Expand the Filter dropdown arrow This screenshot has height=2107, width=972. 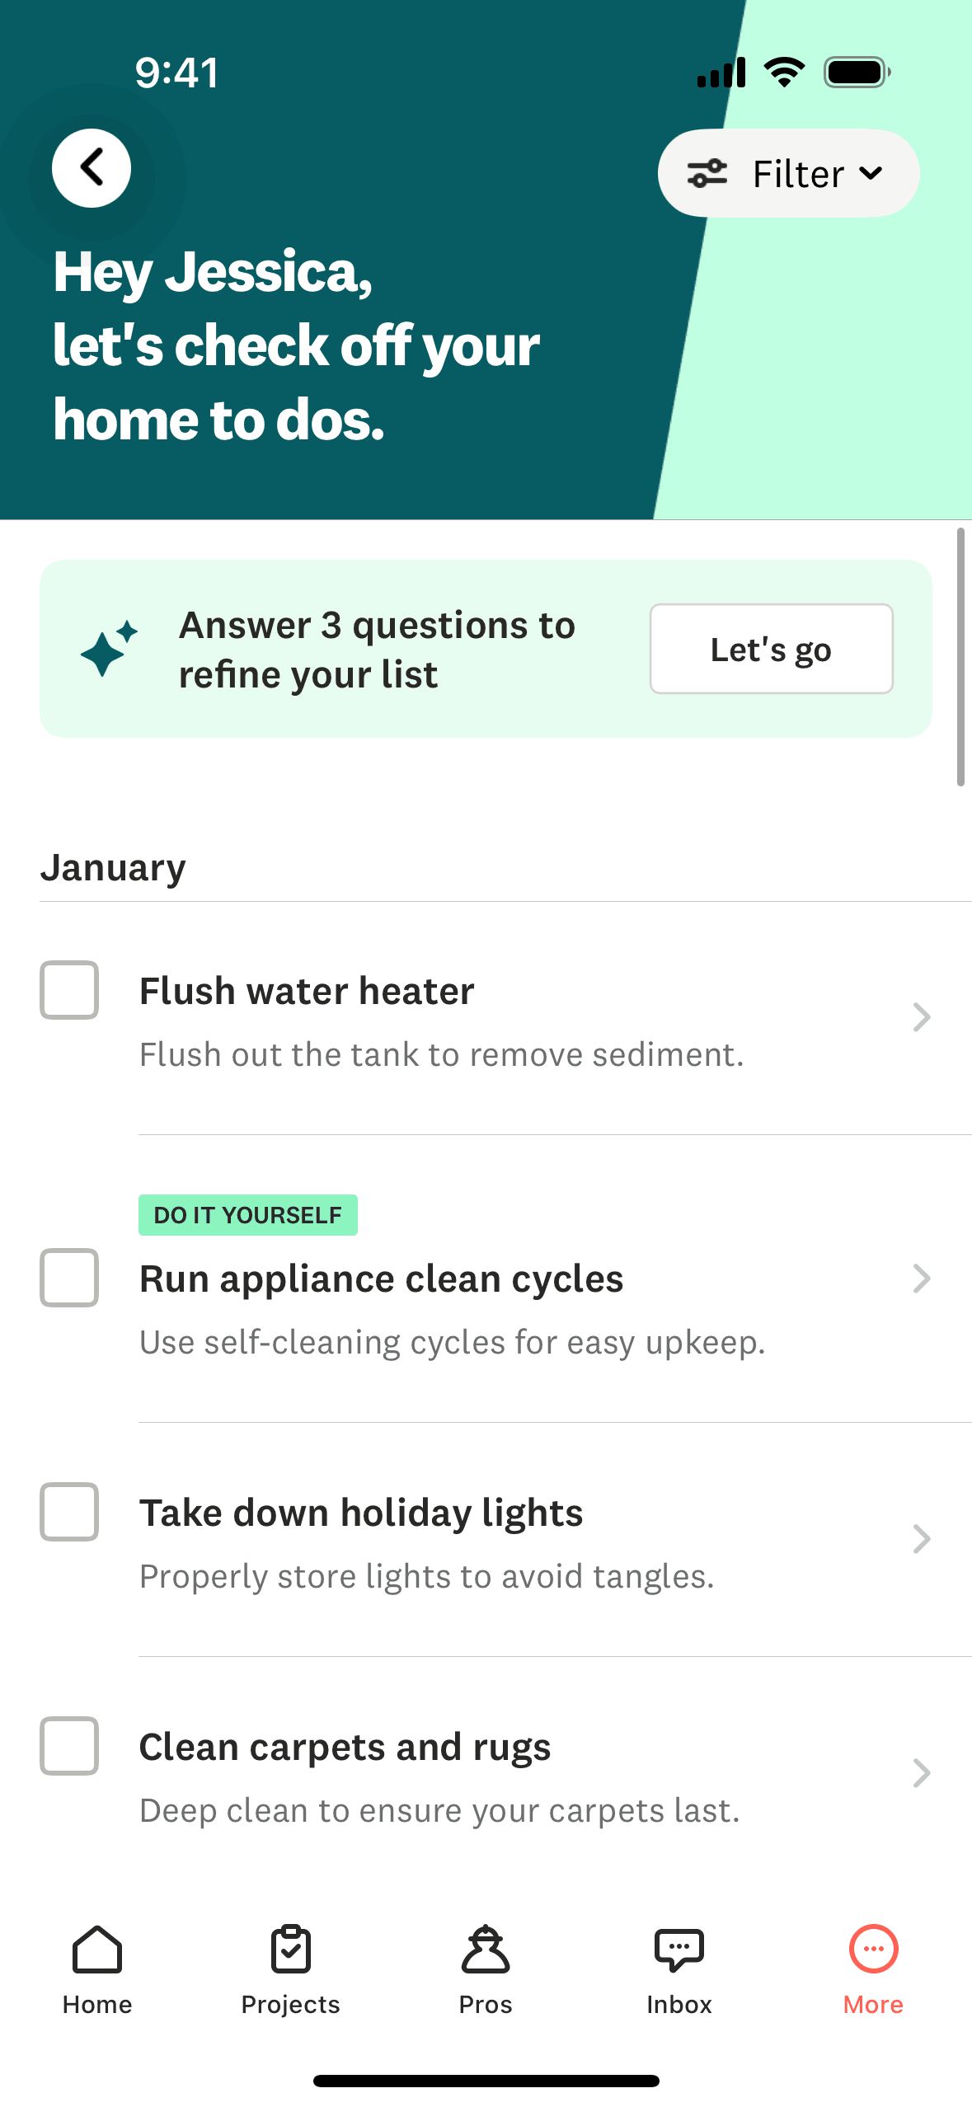[x=871, y=173]
